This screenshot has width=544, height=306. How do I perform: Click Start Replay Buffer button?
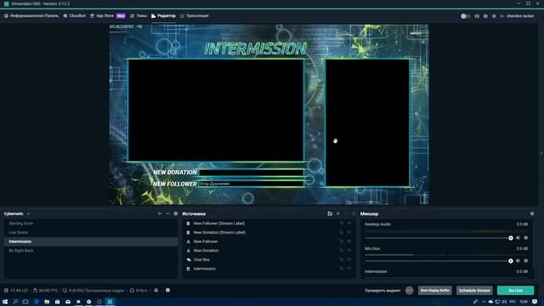click(x=434, y=291)
